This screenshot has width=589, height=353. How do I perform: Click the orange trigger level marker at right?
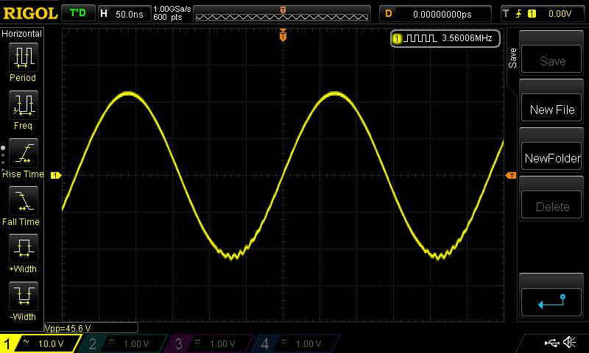(x=511, y=176)
